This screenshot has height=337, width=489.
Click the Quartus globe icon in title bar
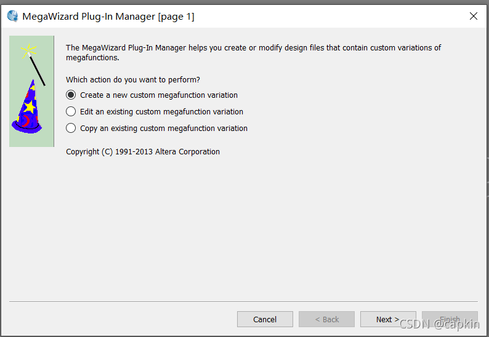coord(13,16)
